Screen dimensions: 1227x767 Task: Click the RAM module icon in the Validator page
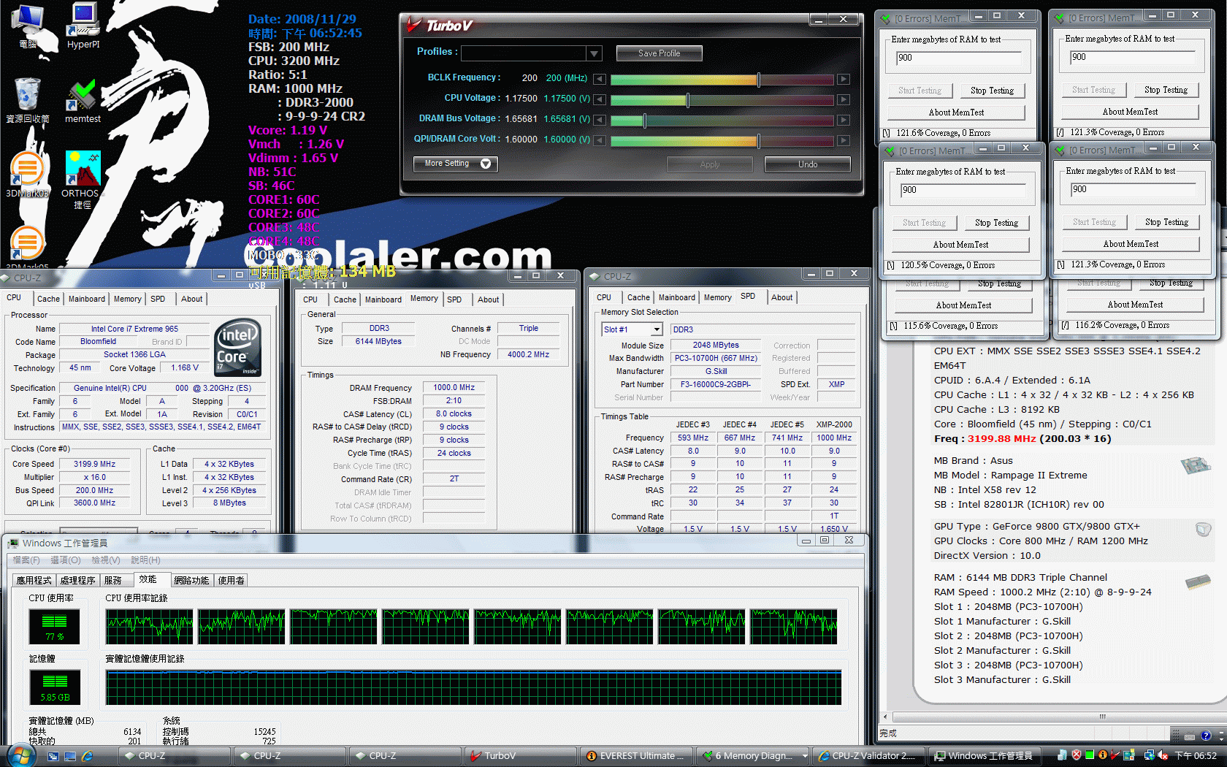click(x=1198, y=582)
